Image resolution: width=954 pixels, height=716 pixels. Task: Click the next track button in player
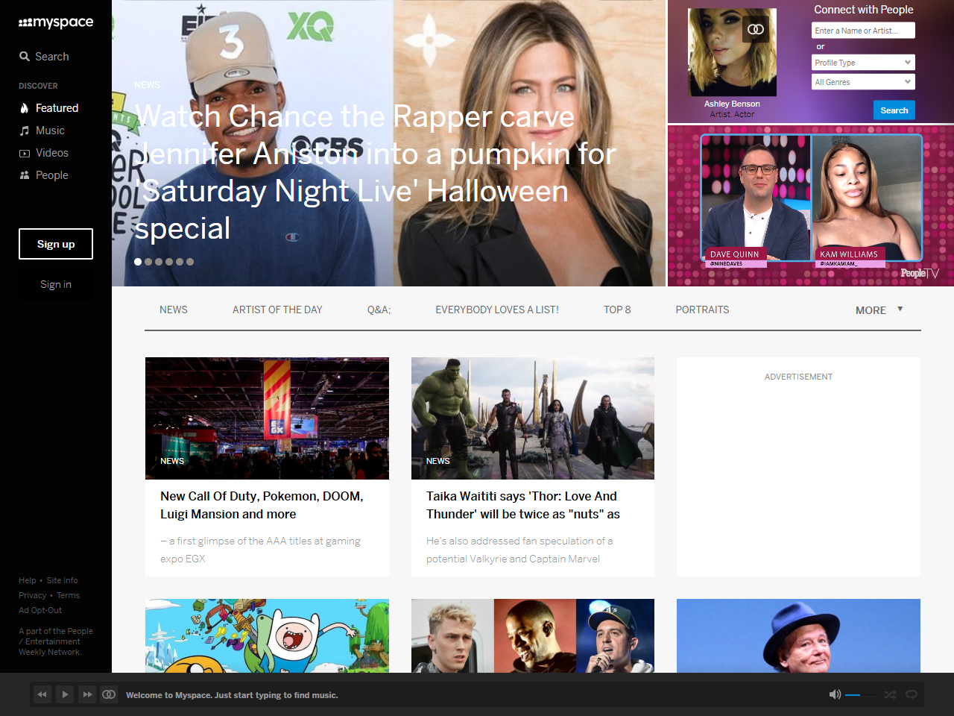pyautogui.click(x=87, y=694)
